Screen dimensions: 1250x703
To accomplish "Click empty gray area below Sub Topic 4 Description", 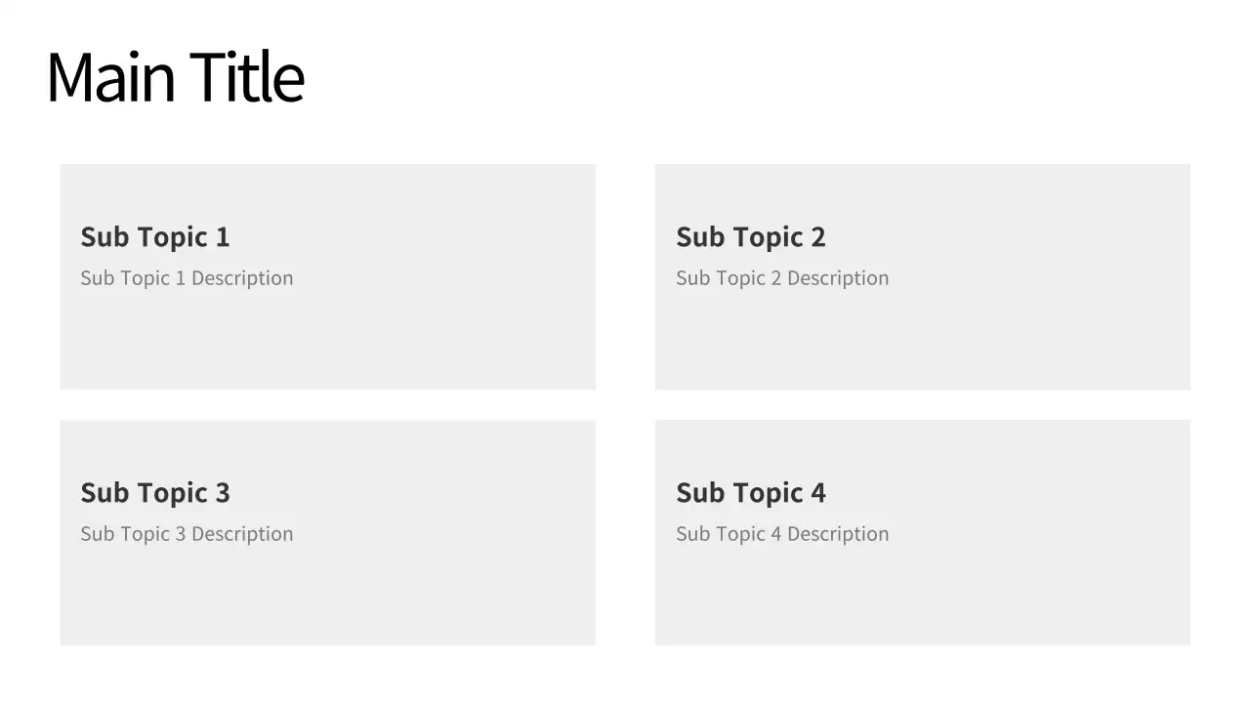I will [x=922, y=598].
